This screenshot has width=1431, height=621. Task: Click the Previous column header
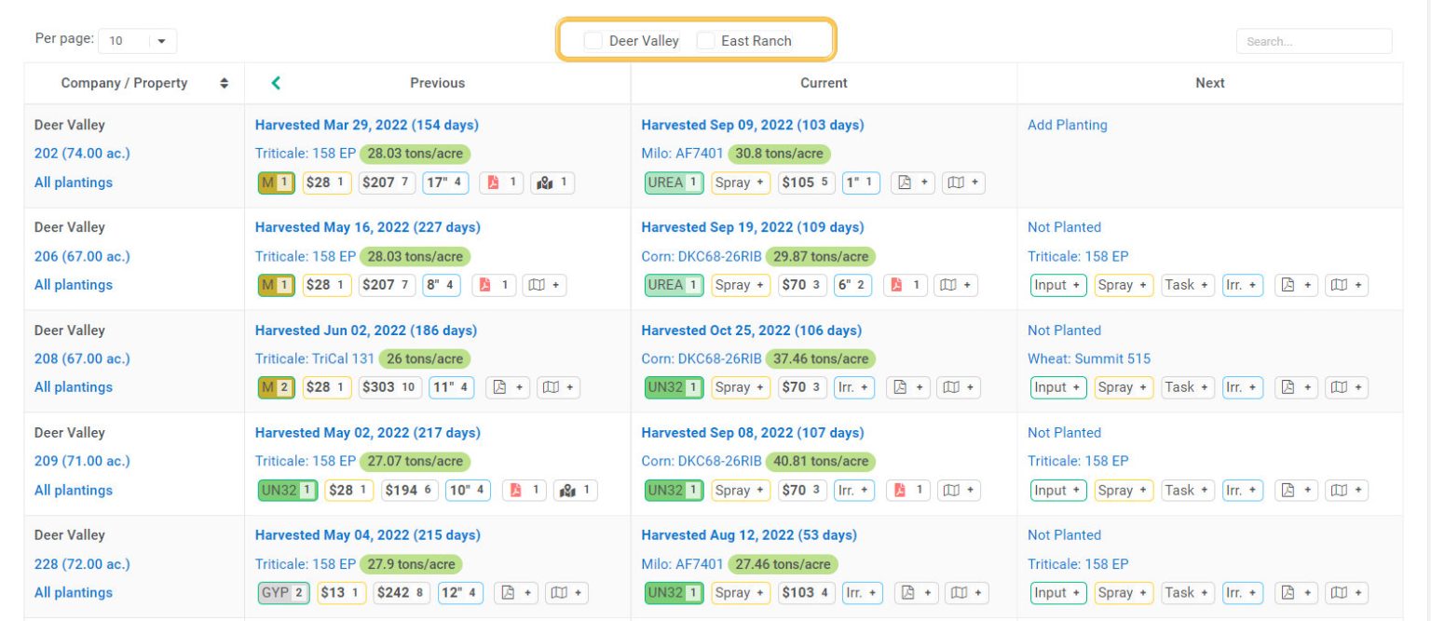point(437,83)
